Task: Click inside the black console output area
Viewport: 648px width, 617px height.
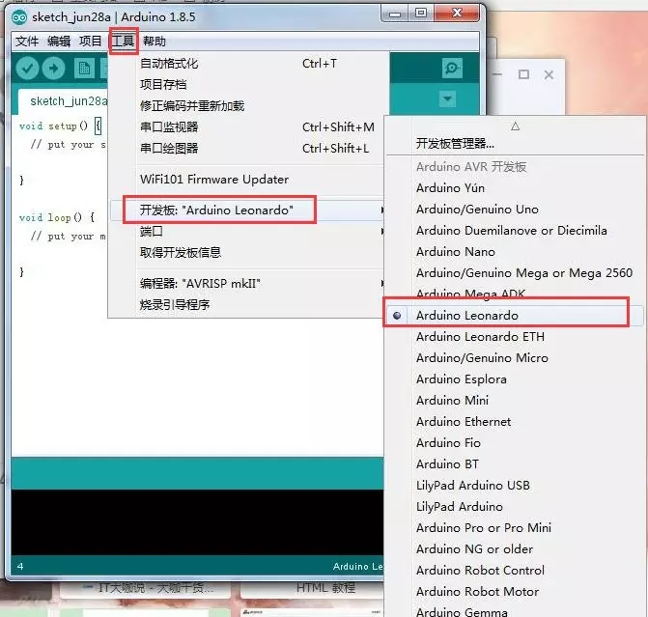Action: (198, 522)
